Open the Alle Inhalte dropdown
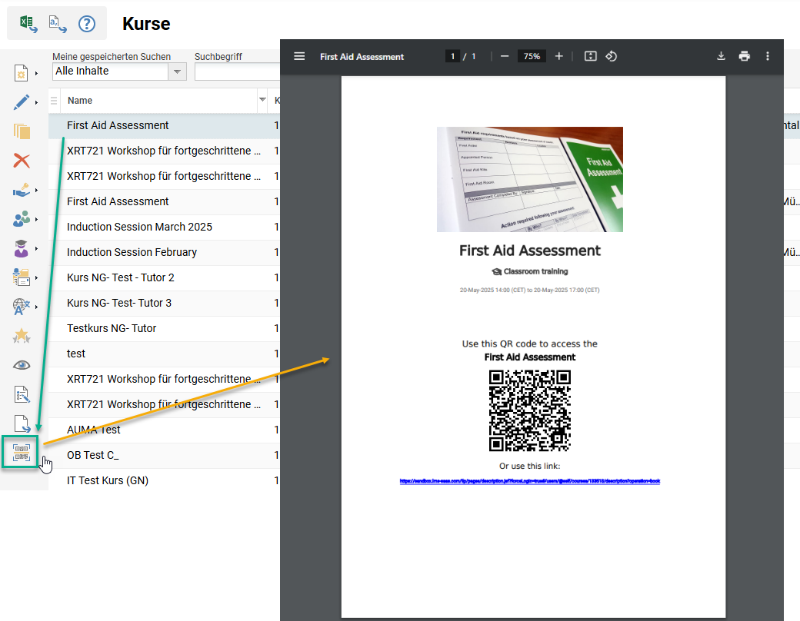This screenshot has height=621, width=800. coord(178,71)
